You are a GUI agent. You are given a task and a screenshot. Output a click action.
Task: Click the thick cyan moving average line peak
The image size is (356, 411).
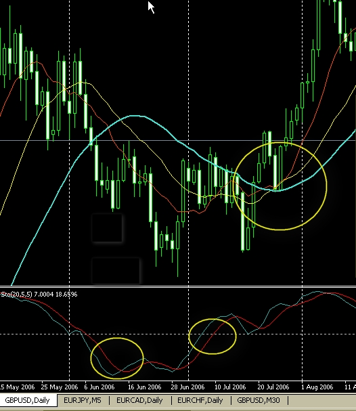135,116
